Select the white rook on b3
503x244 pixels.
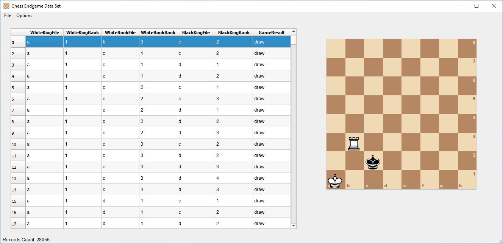coord(353,143)
